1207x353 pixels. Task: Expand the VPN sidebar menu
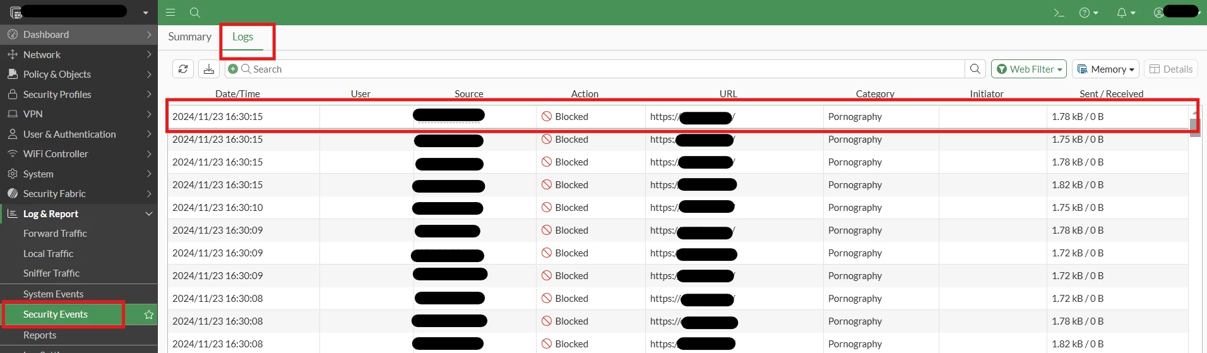point(78,114)
